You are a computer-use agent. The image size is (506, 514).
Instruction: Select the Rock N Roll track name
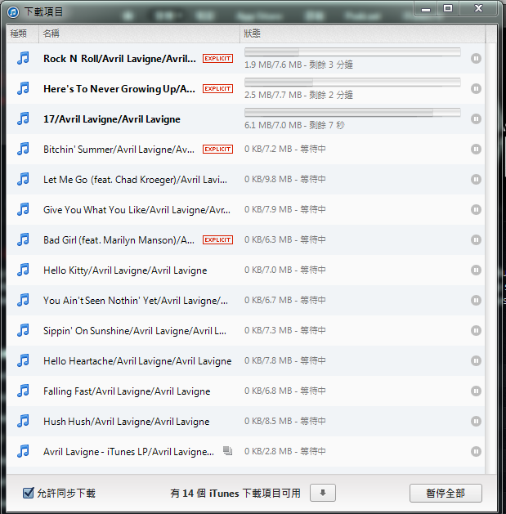(119, 59)
